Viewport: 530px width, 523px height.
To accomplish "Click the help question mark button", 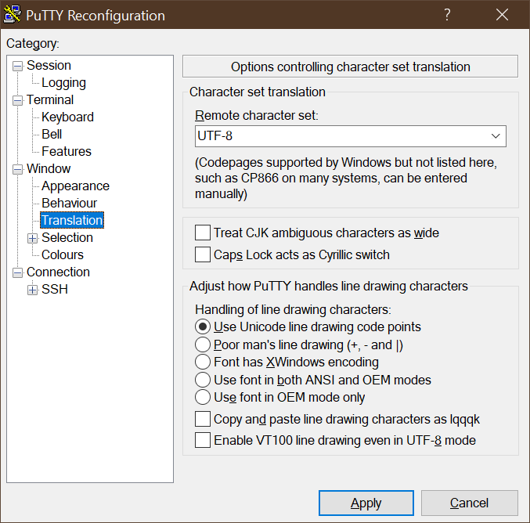I will 447,16.
